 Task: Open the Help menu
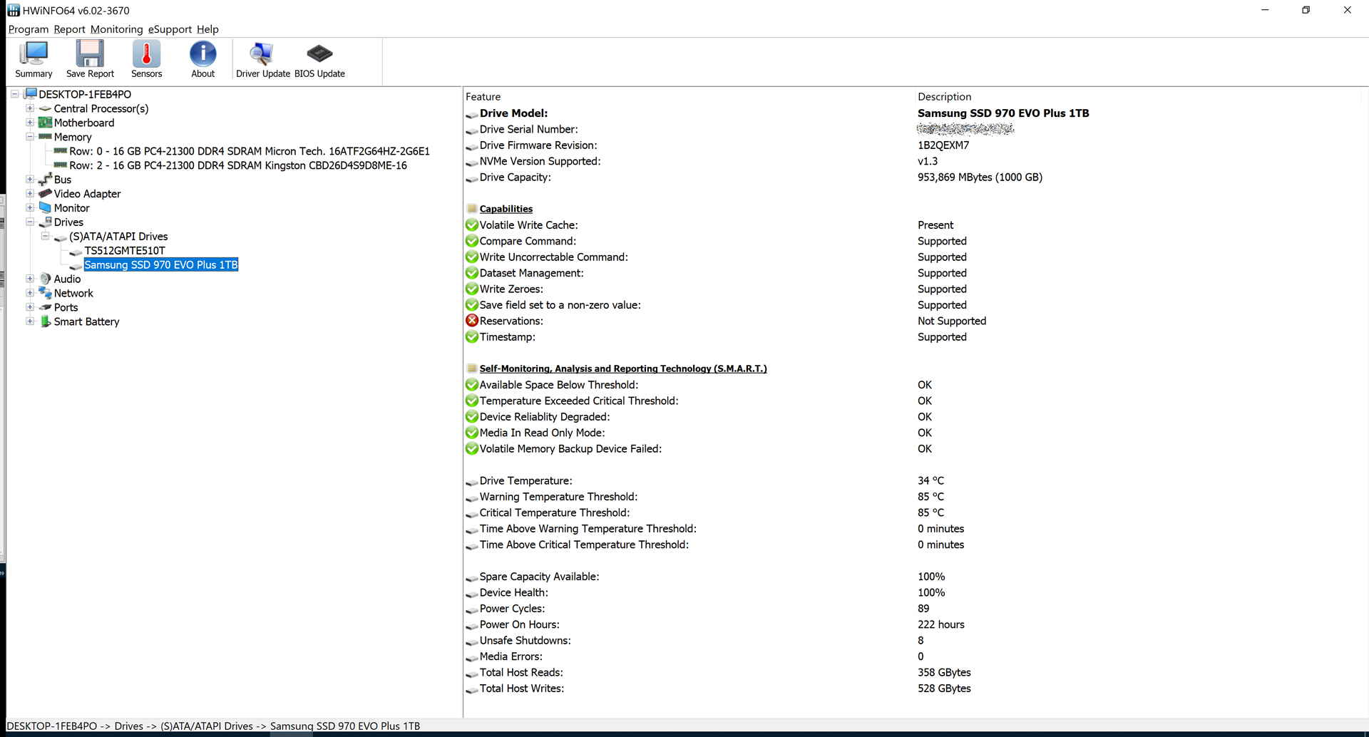pyautogui.click(x=207, y=29)
